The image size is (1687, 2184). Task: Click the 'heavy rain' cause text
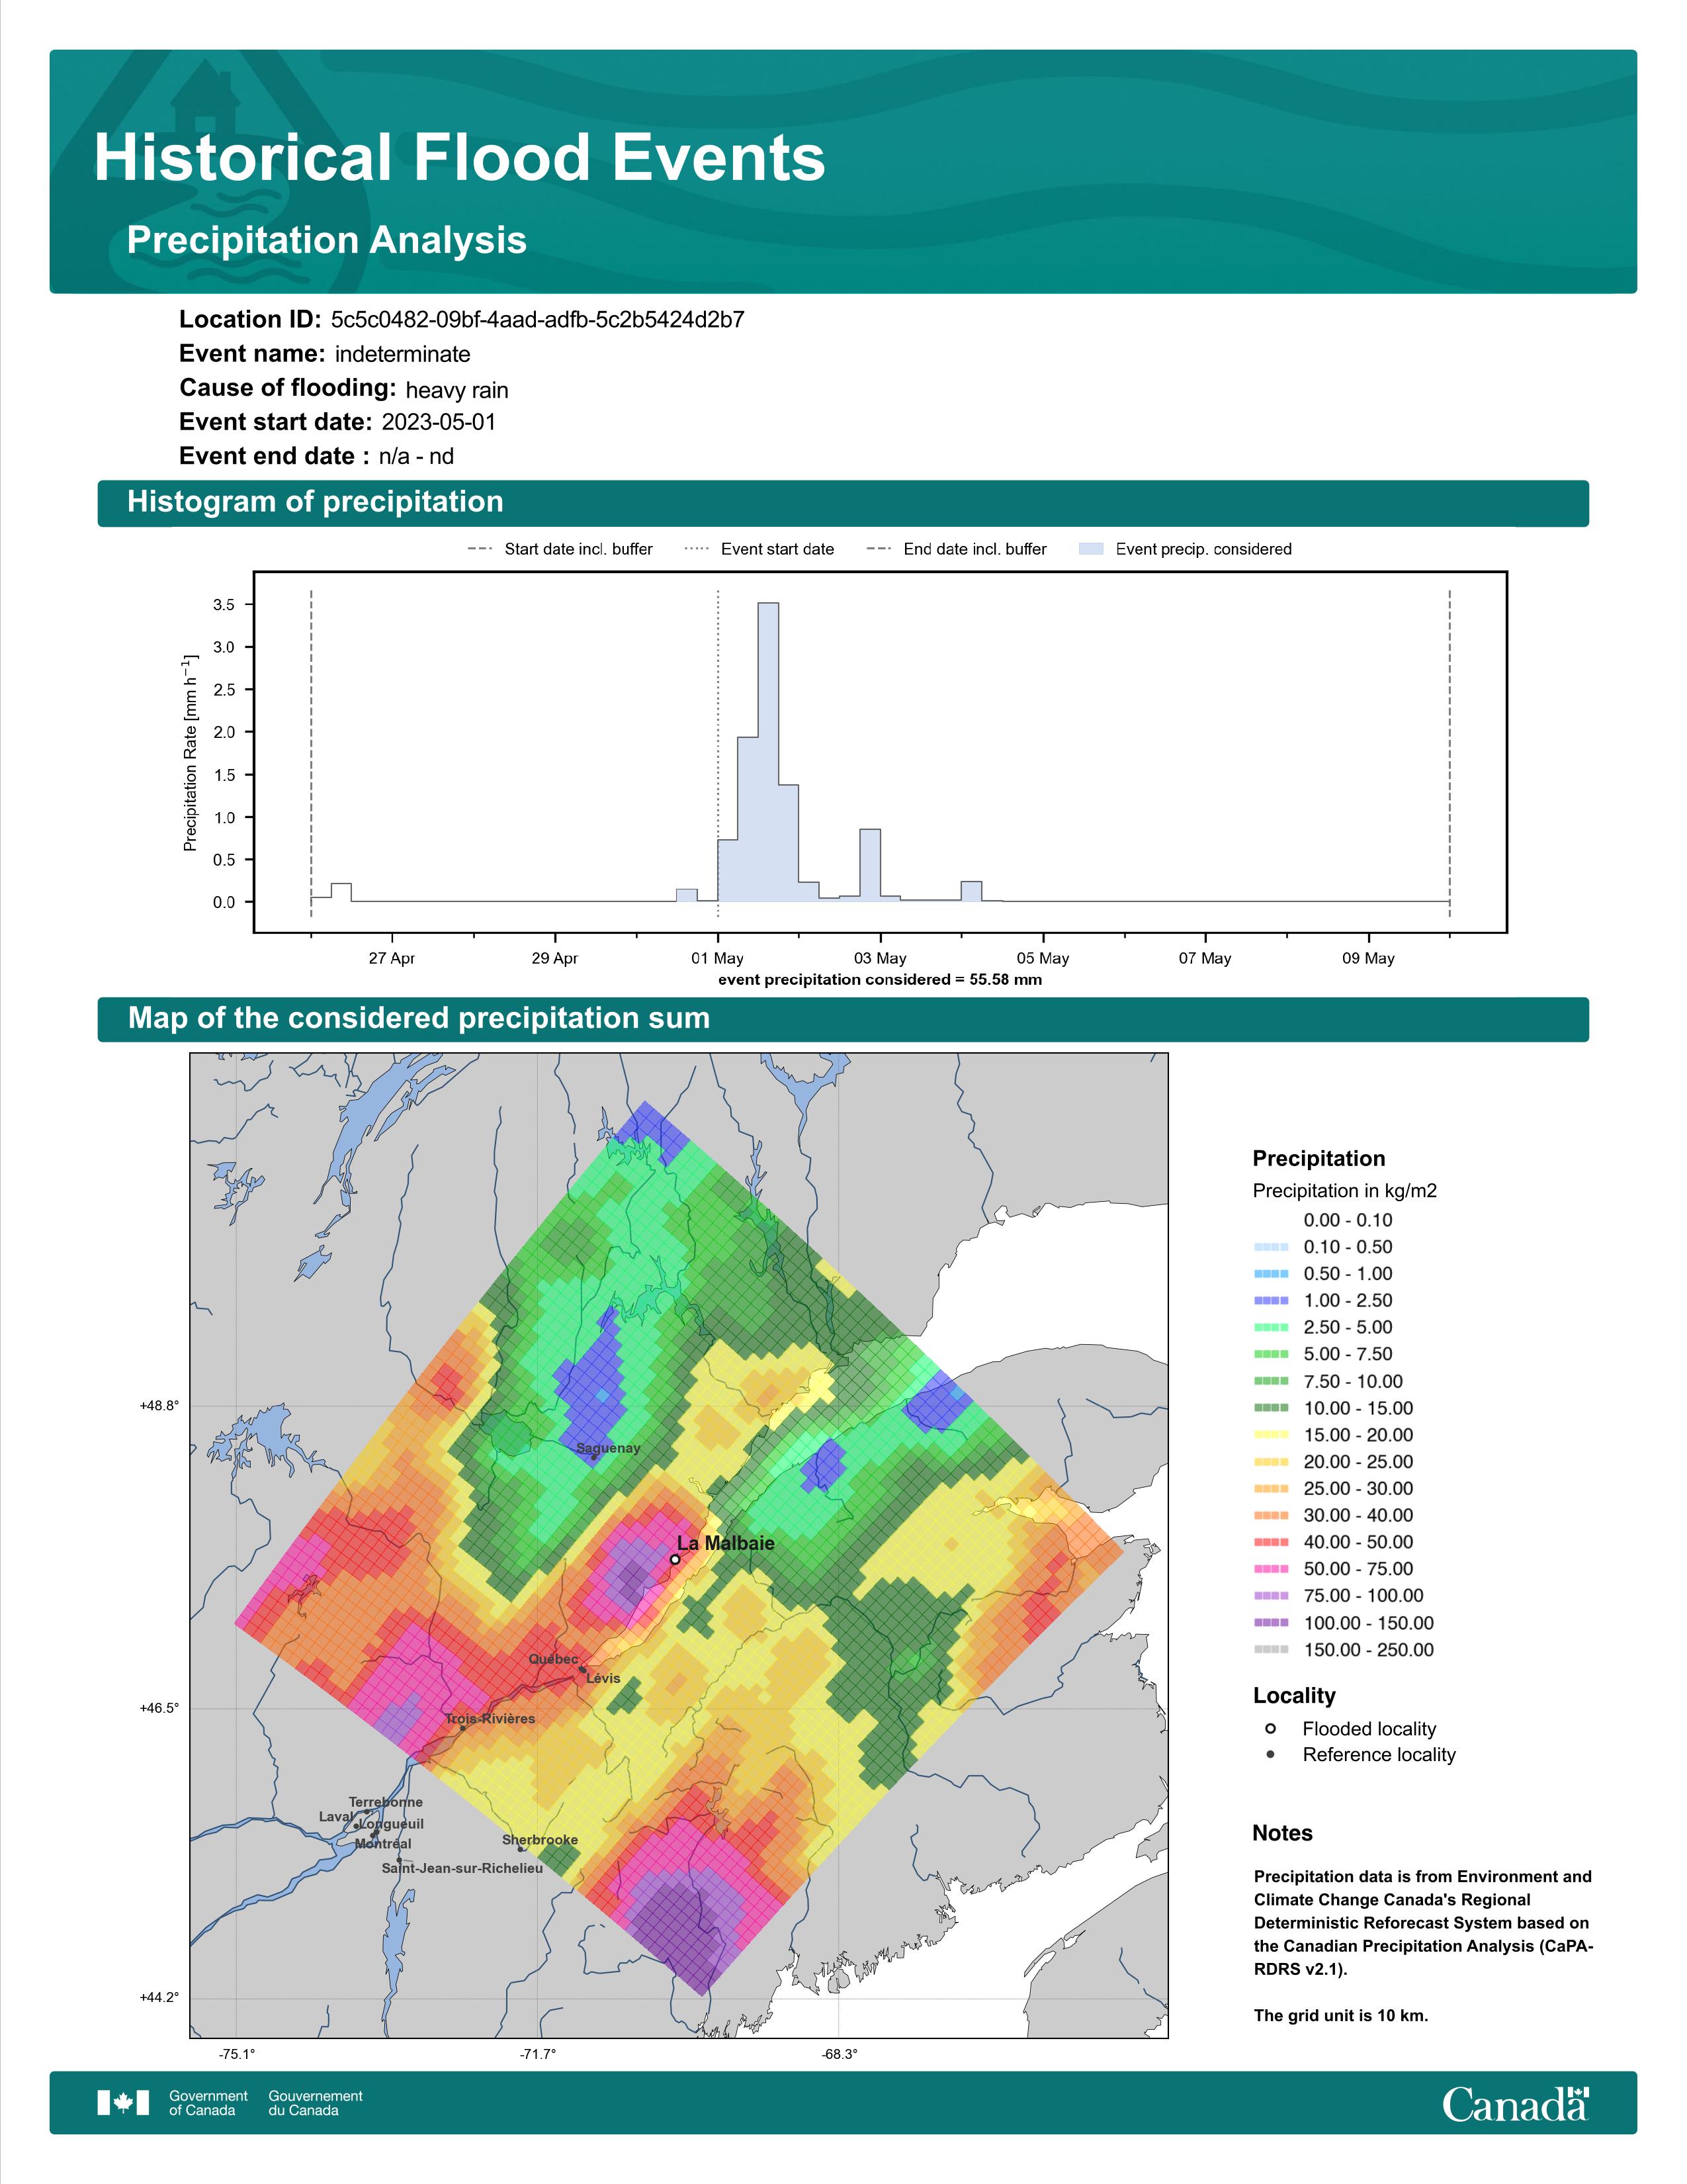[x=456, y=390]
